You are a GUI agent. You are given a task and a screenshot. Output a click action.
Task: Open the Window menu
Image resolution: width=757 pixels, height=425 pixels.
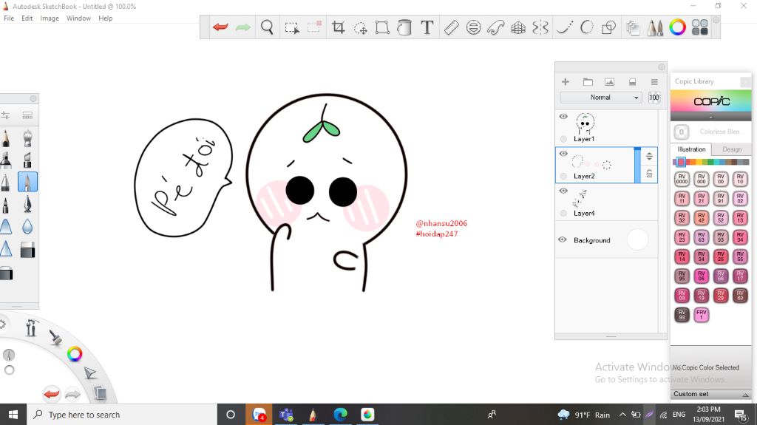tap(78, 18)
